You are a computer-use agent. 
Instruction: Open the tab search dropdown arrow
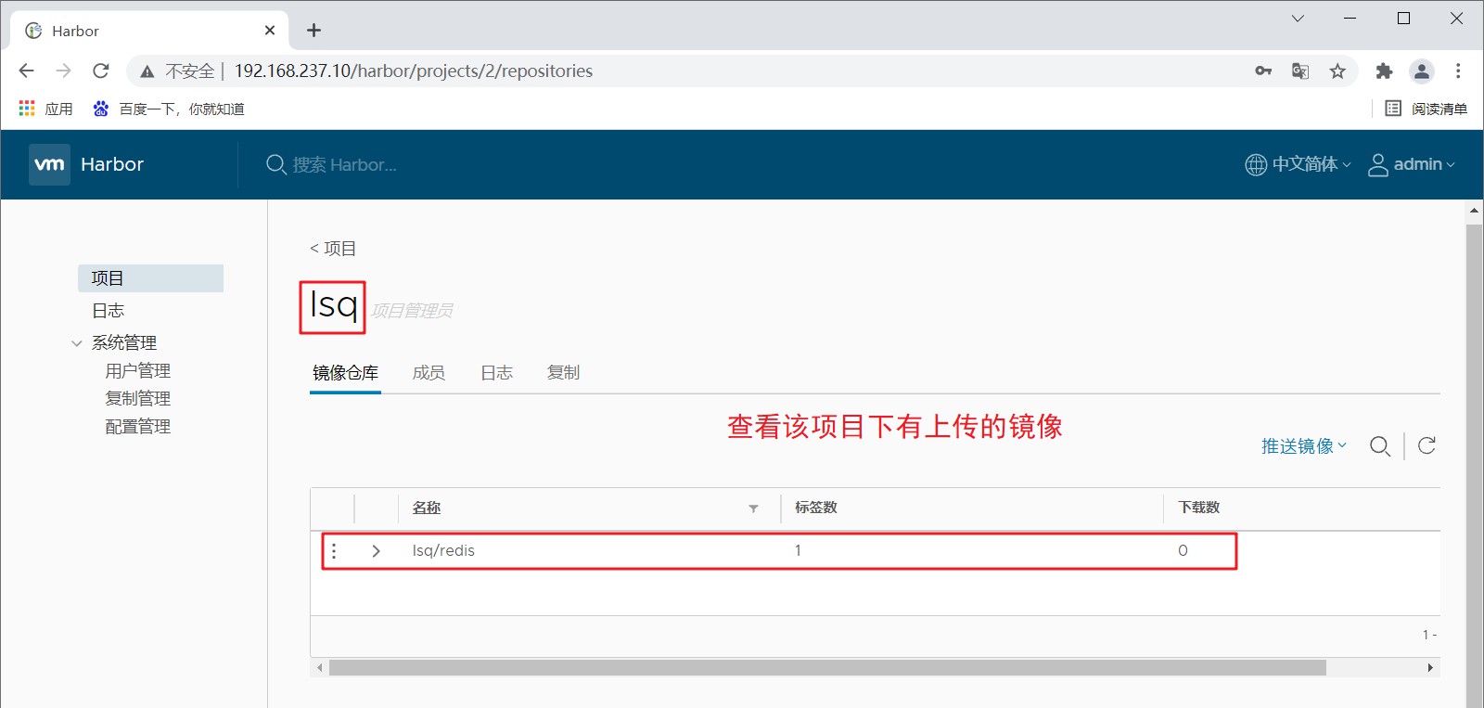[x=1298, y=19]
